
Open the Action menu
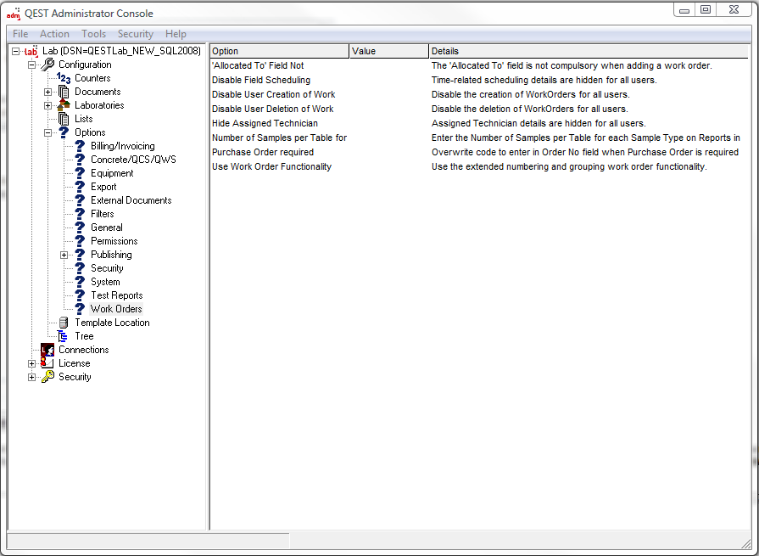coord(54,34)
